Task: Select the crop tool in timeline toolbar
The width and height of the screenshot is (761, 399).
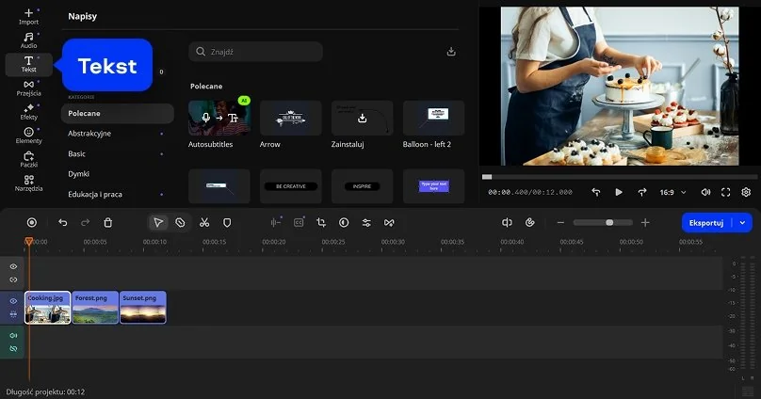Action: pyautogui.click(x=321, y=222)
